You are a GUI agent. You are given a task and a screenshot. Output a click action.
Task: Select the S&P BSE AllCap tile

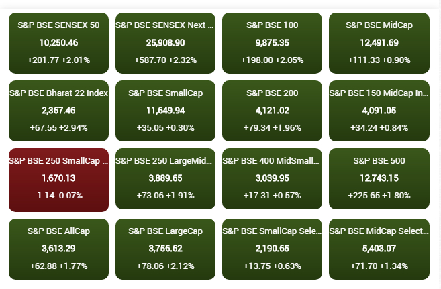[x=58, y=248]
